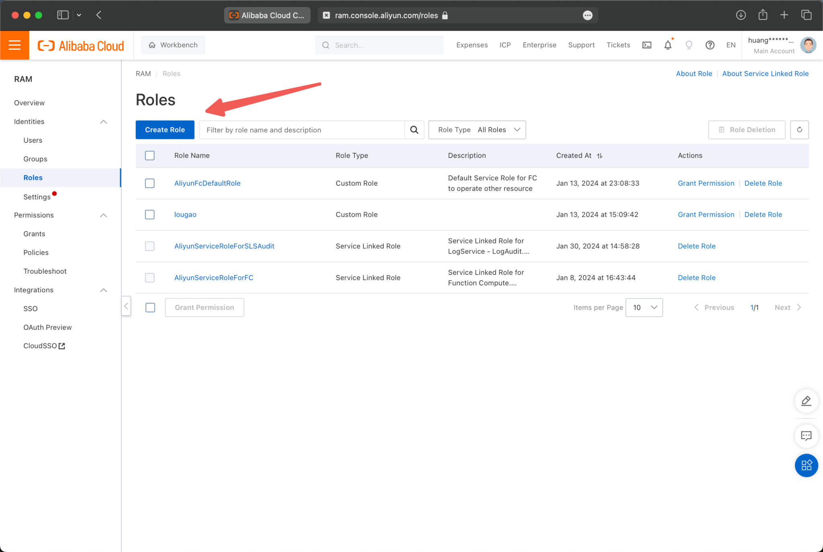Open ICP menu
Viewport: 823px width, 552px height.
(505, 45)
